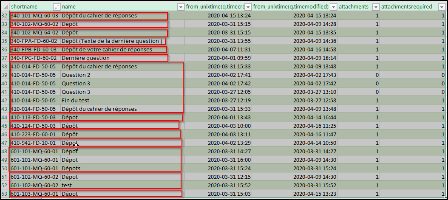Click the 'Question 2' cell in row 39
448x200 pixels.
(76, 75)
